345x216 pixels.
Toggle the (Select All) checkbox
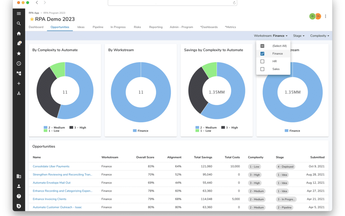coord(262,46)
